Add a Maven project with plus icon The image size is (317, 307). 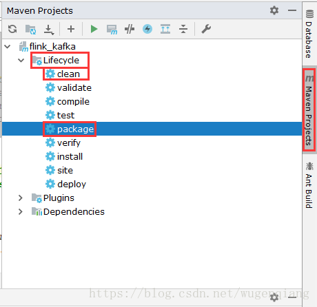(x=71, y=29)
